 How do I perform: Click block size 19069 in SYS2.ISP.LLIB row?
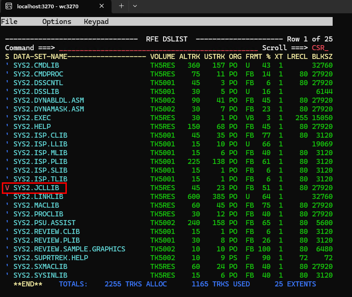(323, 144)
